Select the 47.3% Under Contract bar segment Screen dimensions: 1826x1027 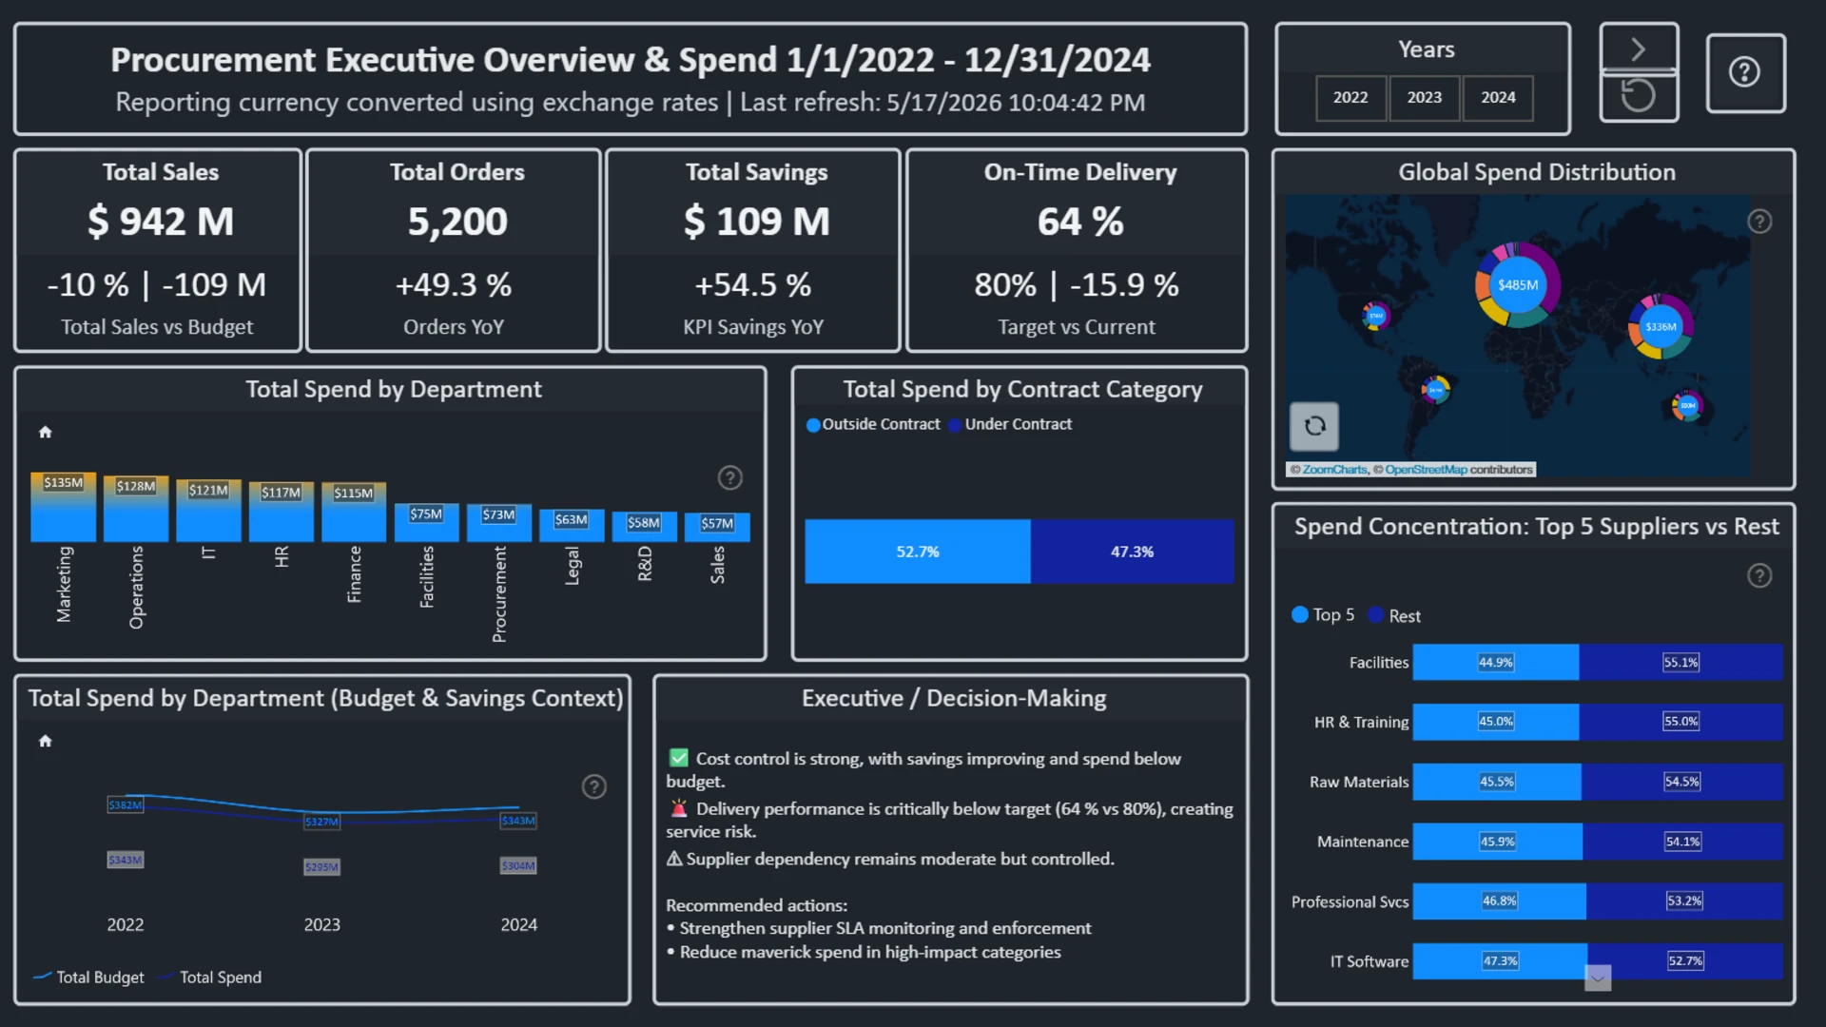pos(1132,552)
